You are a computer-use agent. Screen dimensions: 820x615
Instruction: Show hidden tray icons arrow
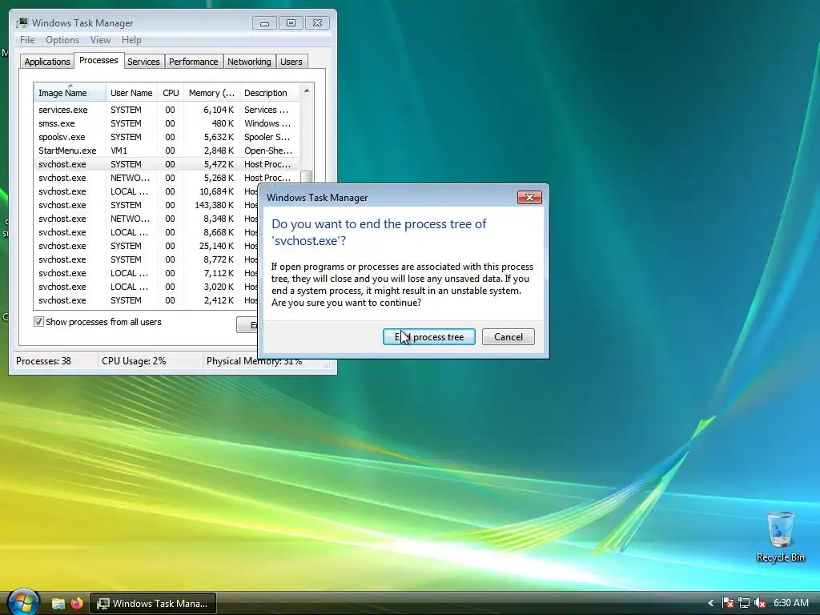[710, 604]
